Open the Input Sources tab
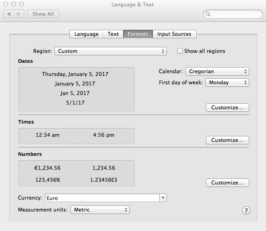The height and width of the screenshot is (231, 266). (x=174, y=34)
